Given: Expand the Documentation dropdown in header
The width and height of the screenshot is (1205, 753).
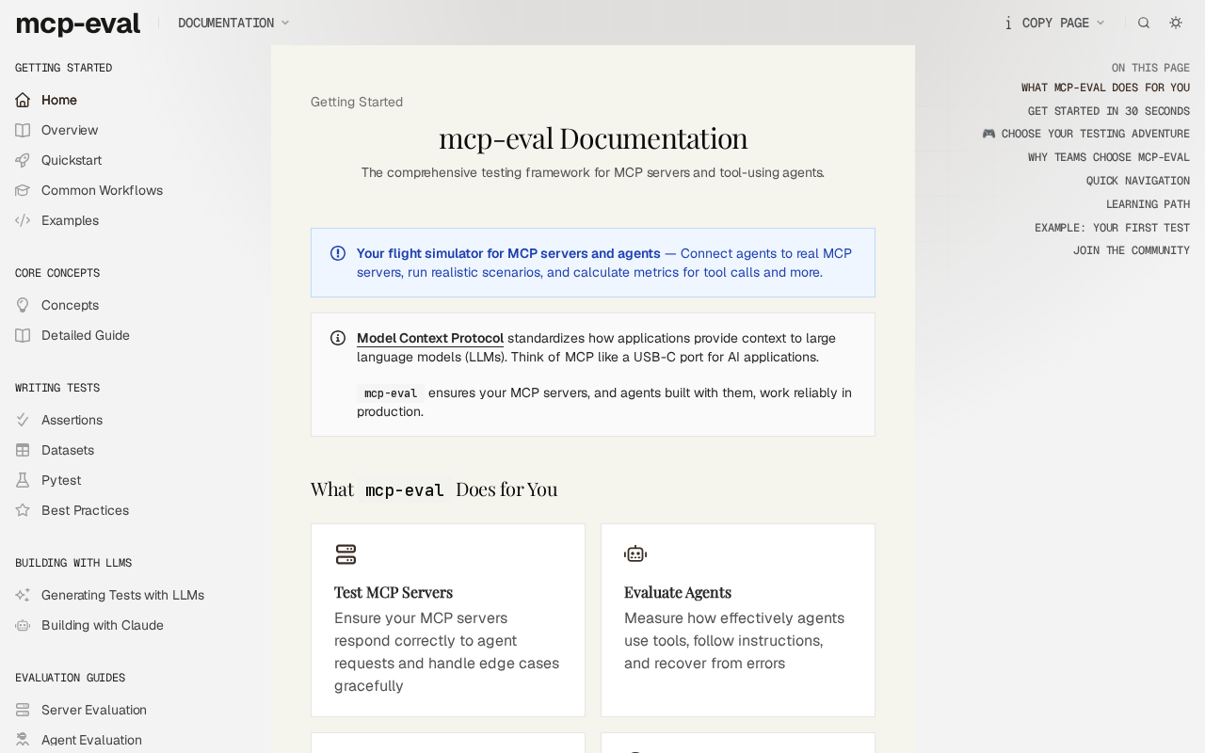Looking at the screenshot, I should click(233, 23).
